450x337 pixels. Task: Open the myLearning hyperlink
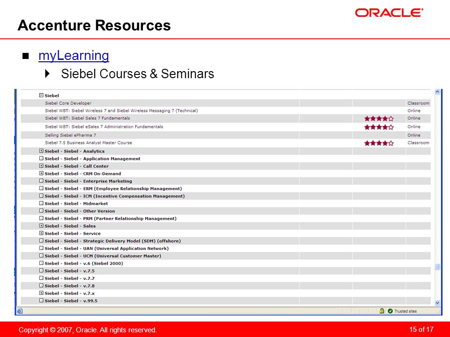[x=74, y=56]
